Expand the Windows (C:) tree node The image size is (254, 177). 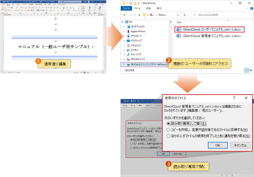[124, 59]
